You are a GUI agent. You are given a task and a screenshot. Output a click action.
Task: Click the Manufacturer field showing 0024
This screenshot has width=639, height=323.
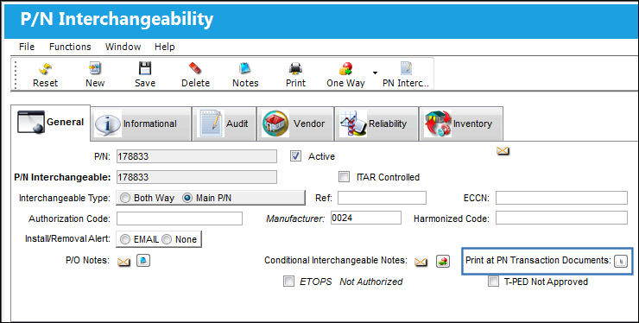366,218
